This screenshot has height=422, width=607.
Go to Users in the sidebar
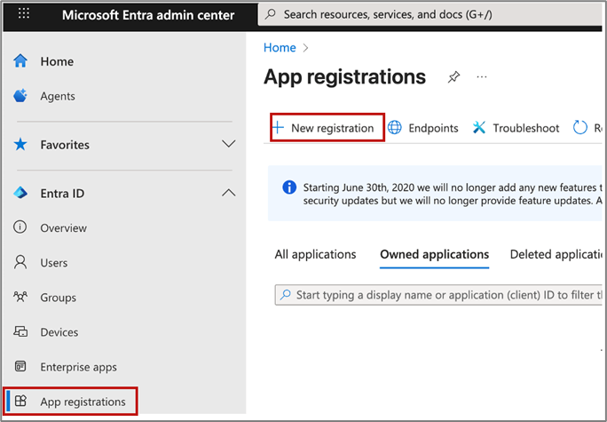56,263
